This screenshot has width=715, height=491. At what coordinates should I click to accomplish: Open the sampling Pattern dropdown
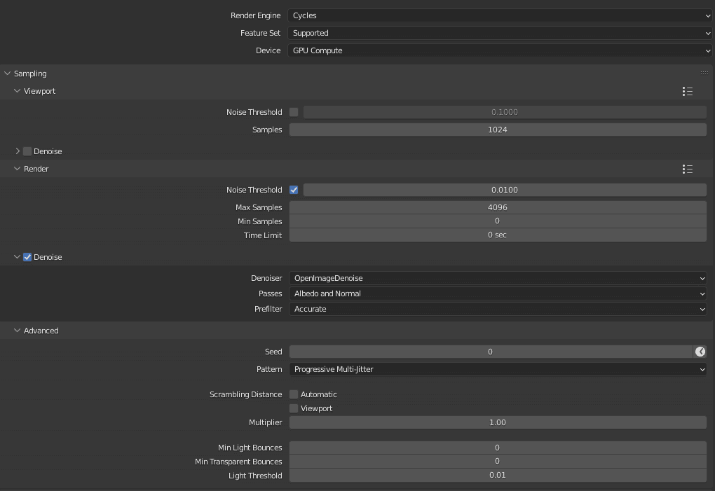[x=498, y=369]
